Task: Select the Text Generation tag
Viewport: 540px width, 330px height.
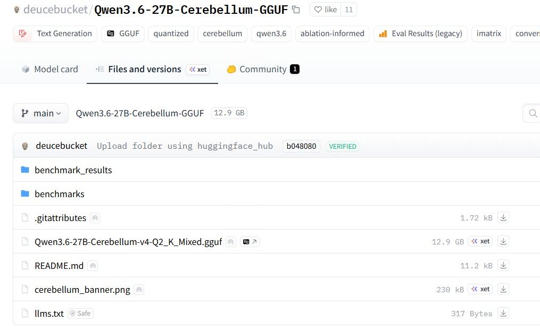Action: pyautogui.click(x=55, y=33)
